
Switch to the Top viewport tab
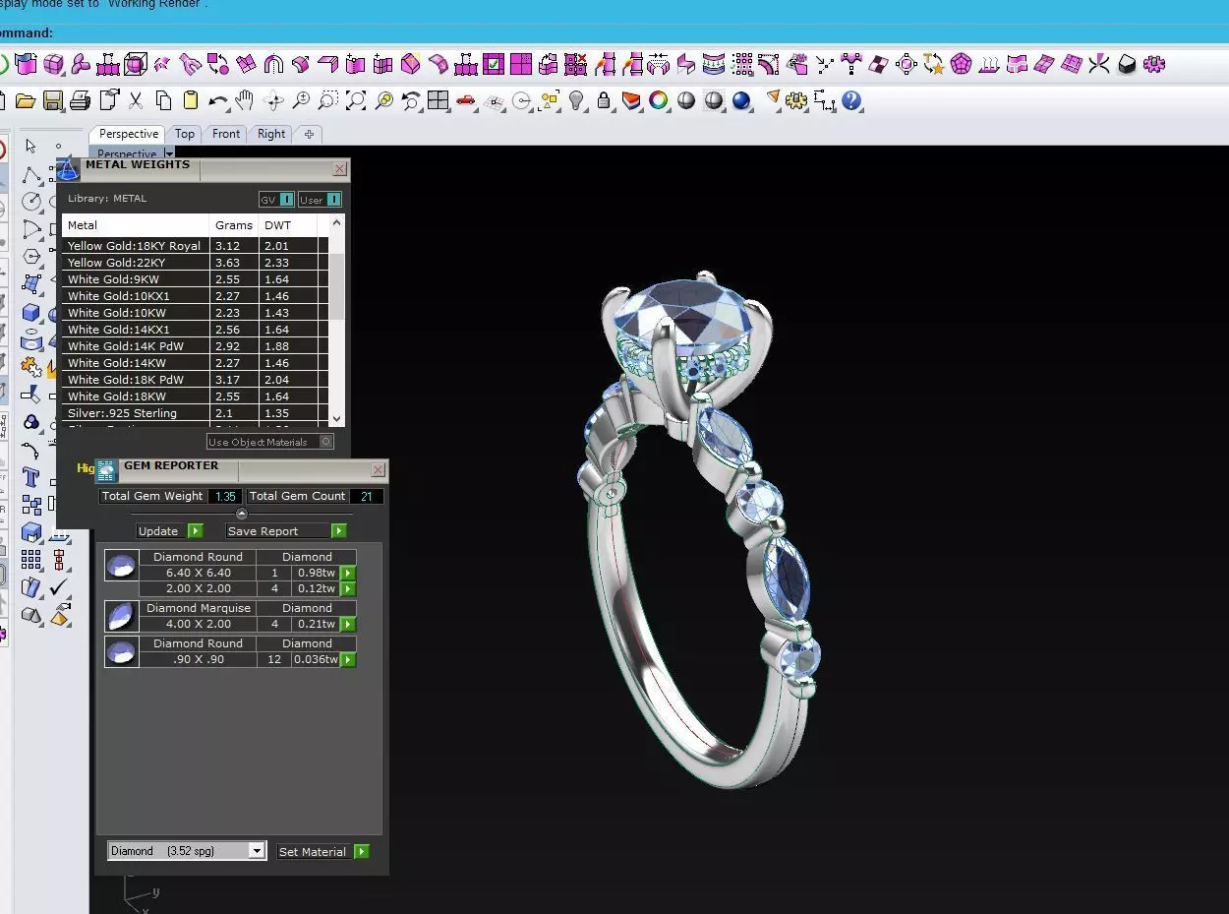[185, 134]
